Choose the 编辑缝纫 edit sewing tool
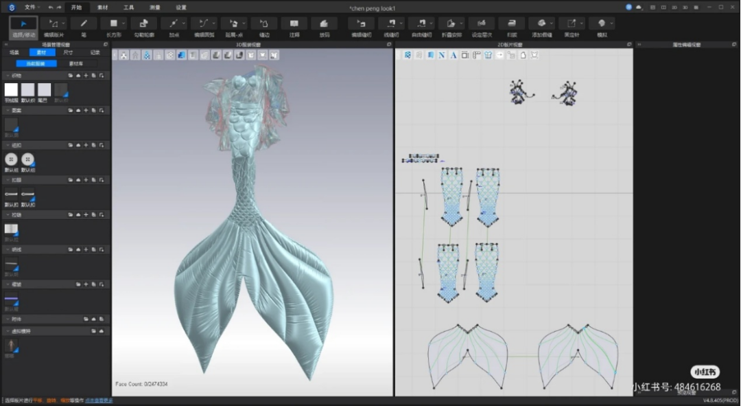The height and width of the screenshot is (406, 741). (x=361, y=27)
